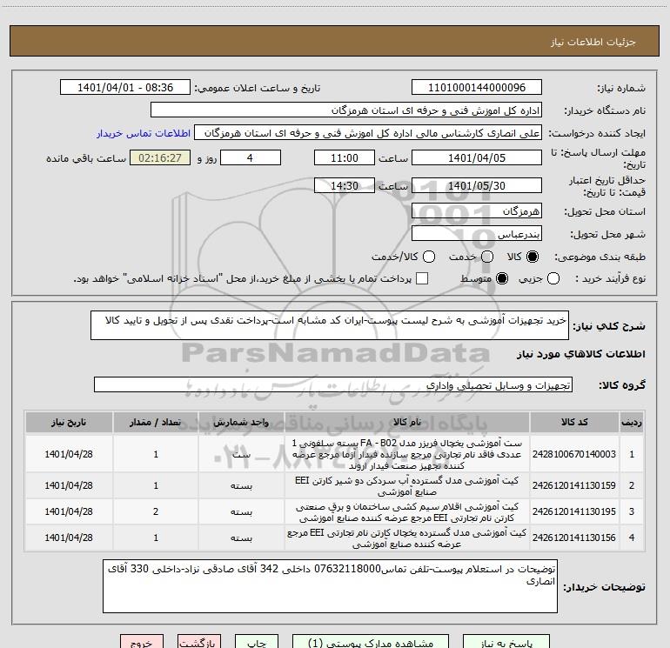Click the اطلاعات کالاهای مورد نیاز section heading
This screenshot has width=670, height=648.
(581, 354)
